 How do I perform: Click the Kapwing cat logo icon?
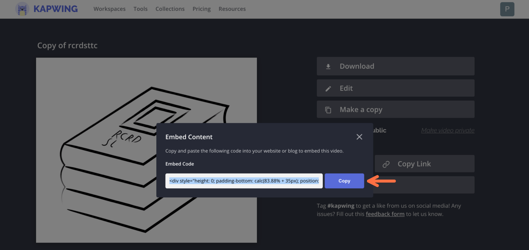pos(22,9)
